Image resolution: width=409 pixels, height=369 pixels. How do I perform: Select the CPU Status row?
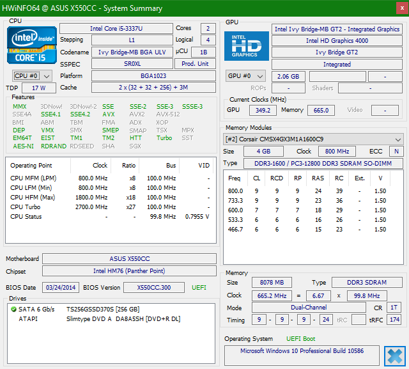(111, 217)
